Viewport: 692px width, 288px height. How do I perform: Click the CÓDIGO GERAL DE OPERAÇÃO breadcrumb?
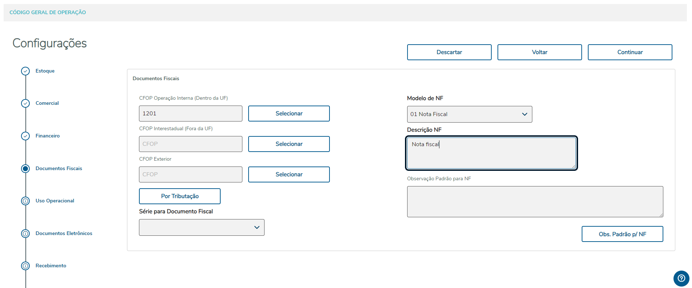48,12
